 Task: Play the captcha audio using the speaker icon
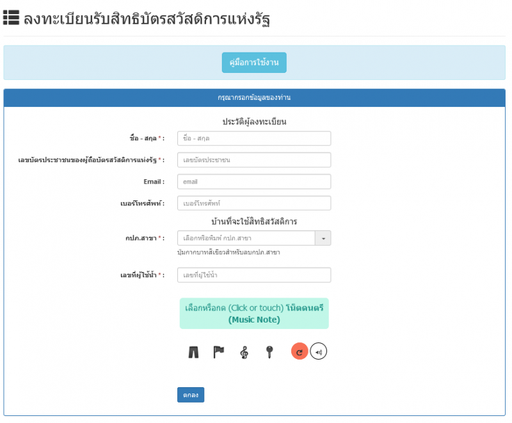point(318,351)
